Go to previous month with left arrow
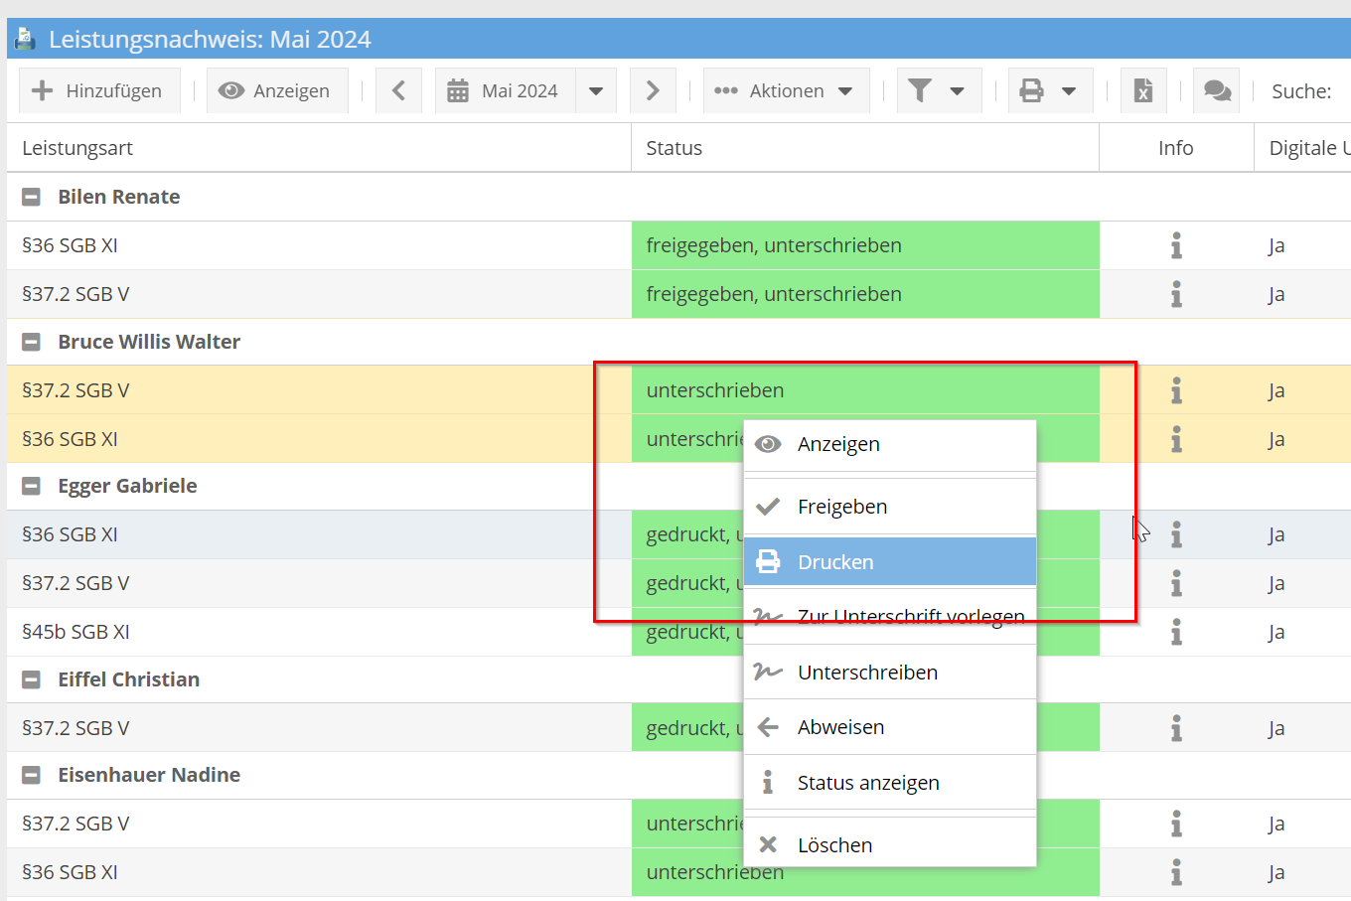The height and width of the screenshot is (901, 1351). pos(398,91)
